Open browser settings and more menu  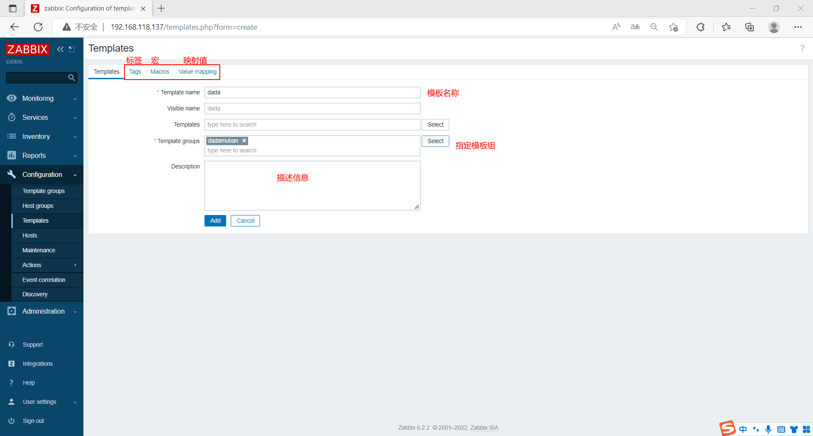tap(798, 27)
